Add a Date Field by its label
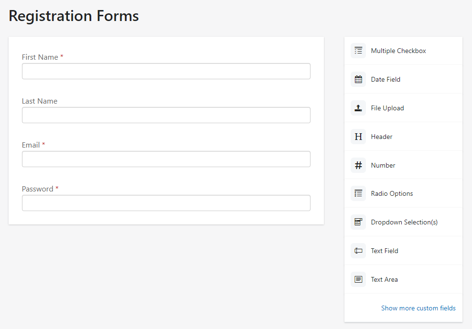The image size is (472, 329). point(386,79)
